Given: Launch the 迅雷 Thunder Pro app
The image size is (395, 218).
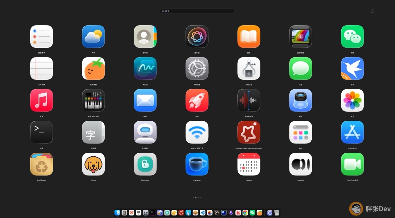Looking at the screenshot, I should [x=352, y=68].
